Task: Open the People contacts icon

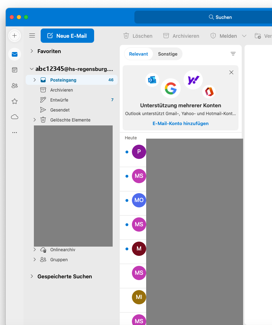Action: tap(15, 86)
